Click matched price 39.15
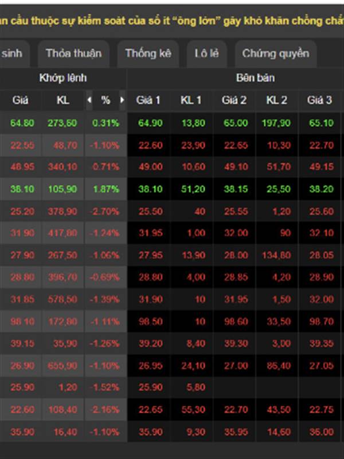 [22, 343]
